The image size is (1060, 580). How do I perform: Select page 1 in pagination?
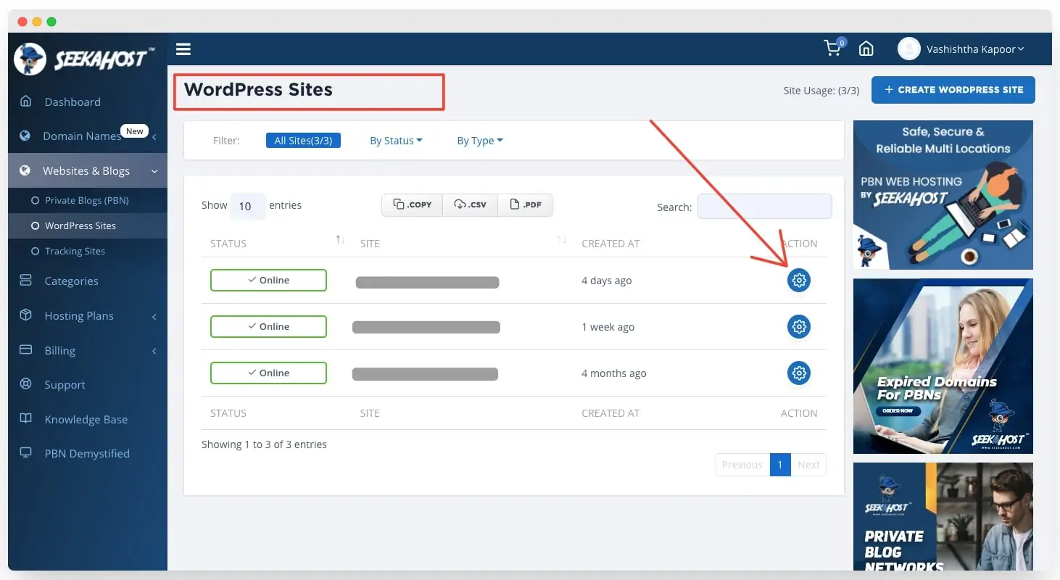point(780,465)
